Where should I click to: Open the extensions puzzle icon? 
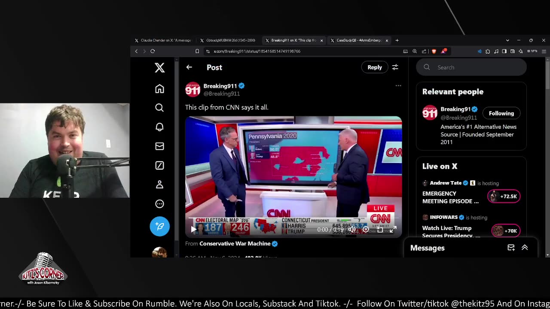pyautogui.click(x=488, y=51)
